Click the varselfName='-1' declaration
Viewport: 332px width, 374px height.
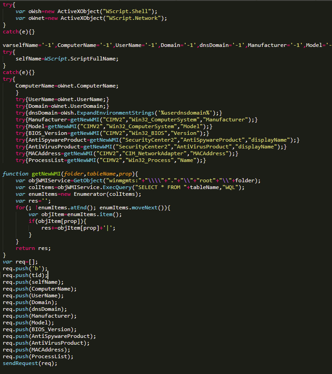pyautogui.click(x=28, y=45)
